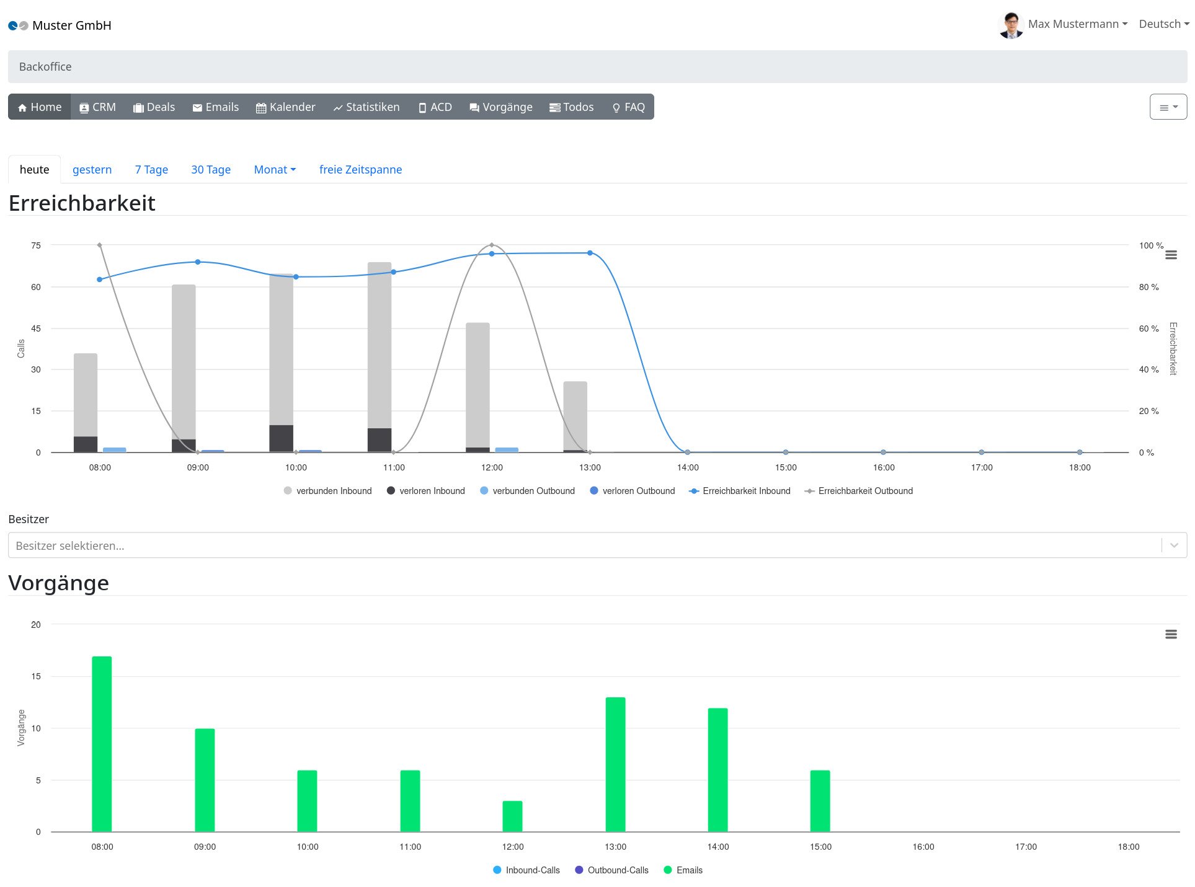Open the Deutsch language dropdown
This screenshot has height=887, width=1195.
tap(1164, 24)
